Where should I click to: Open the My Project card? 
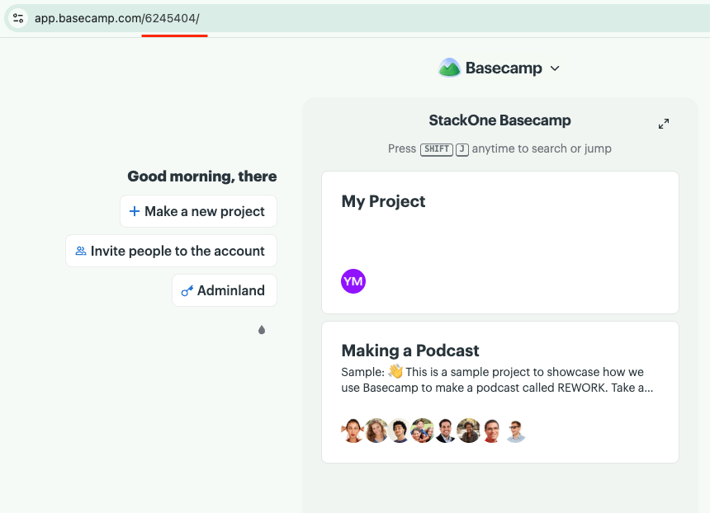(x=500, y=242)
